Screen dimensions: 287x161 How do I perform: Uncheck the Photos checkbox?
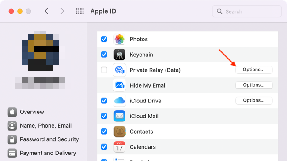pyautogui.click(x=104, y=39)
